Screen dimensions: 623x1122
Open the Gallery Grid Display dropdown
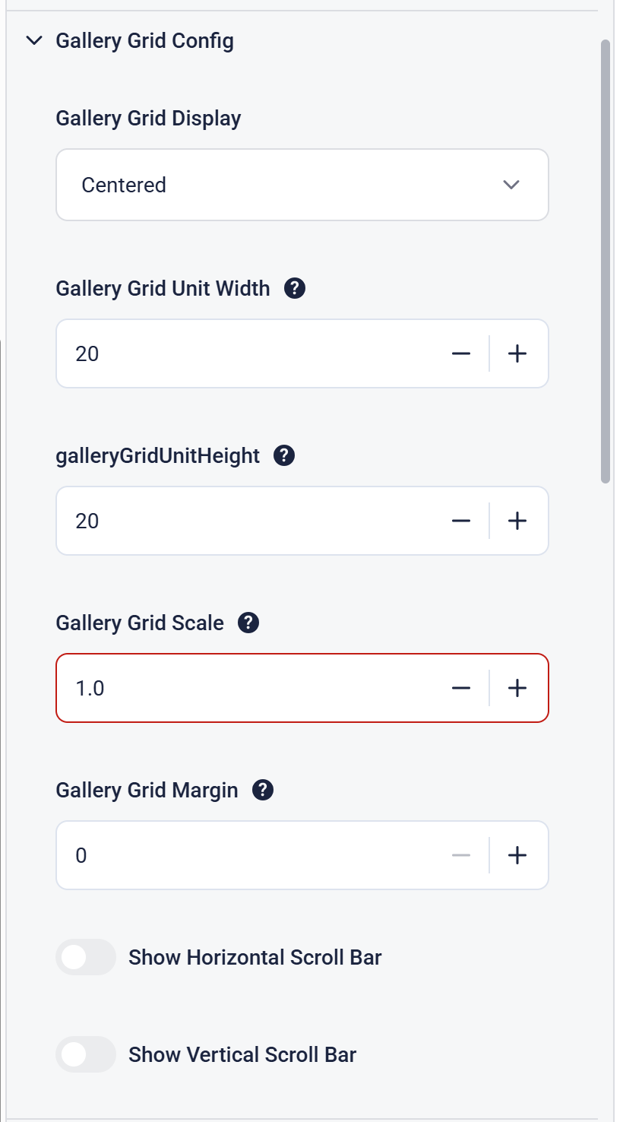tap(302, 185)
